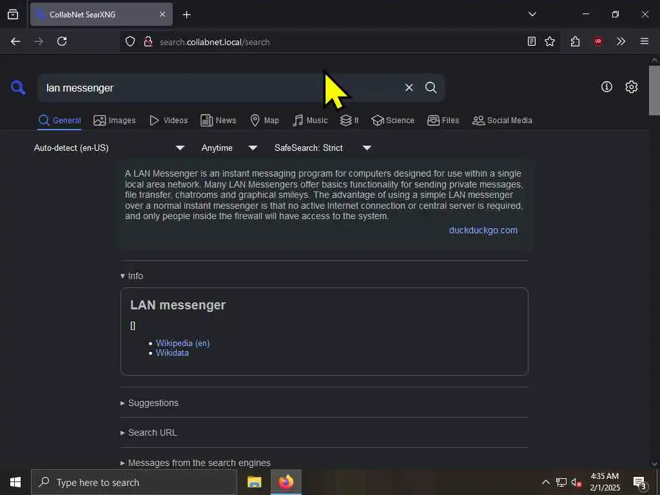Expand Messages from the search engines
660x495 pixels.
[x=196, y=463]
